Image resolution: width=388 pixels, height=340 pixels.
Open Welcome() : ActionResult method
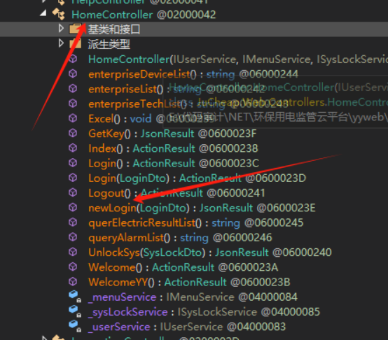[x=183, y=267]
